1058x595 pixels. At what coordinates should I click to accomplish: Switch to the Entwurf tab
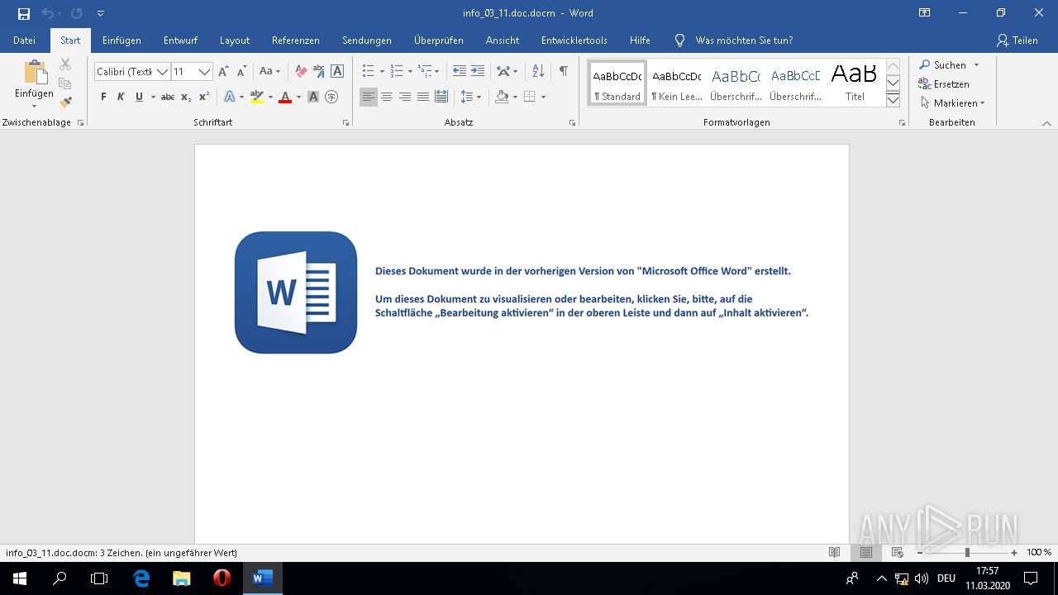180,40
